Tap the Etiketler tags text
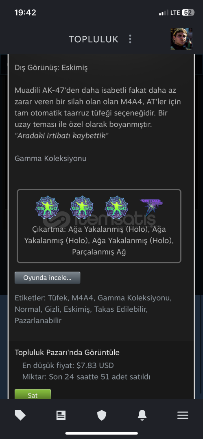The image size is (203, 439). click(x=93, y=309)
